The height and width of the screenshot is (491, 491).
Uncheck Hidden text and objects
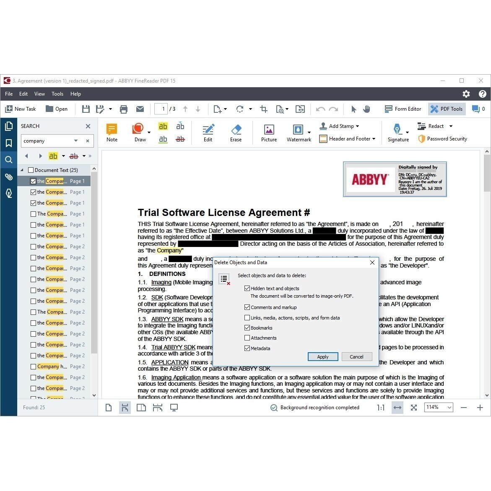(x=247, y=288)
